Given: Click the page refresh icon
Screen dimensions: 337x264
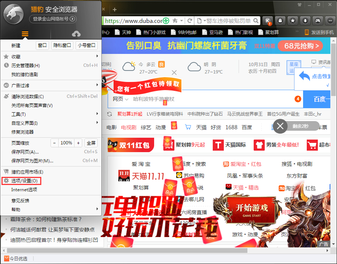Looking at the screenshot, I should (x=190, y=21).
